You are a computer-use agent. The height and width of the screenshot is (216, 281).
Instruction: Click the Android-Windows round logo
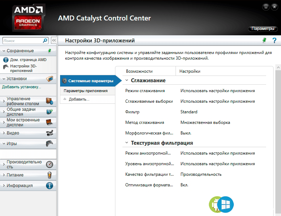point(221,204)
